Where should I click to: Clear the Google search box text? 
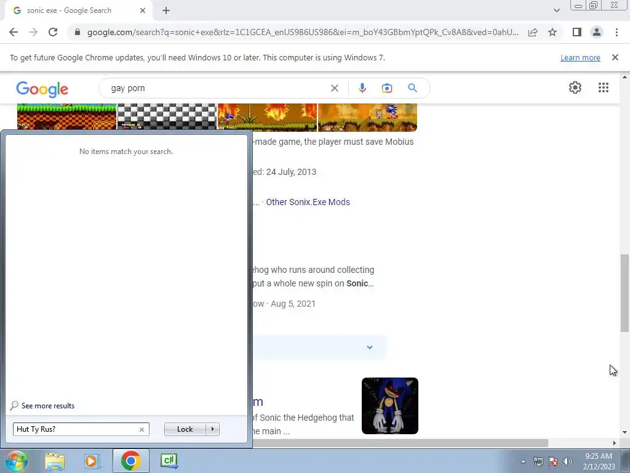click(x=334, y=88)
